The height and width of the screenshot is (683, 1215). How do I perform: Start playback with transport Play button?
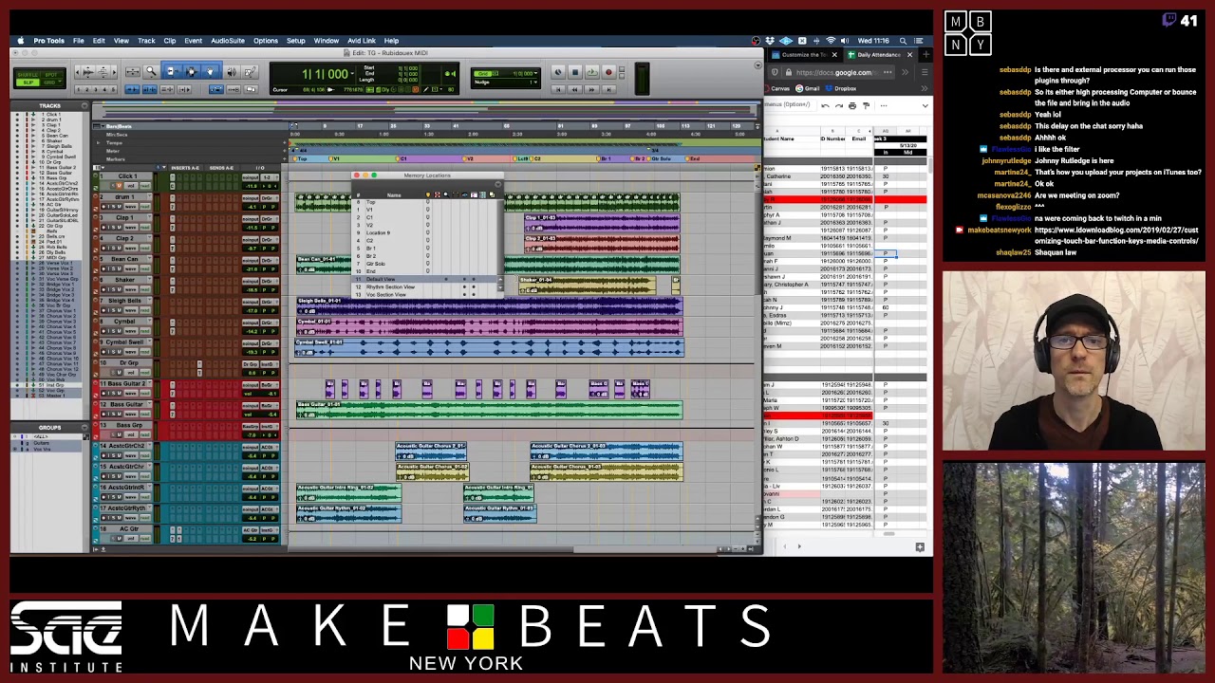point(592,72)
